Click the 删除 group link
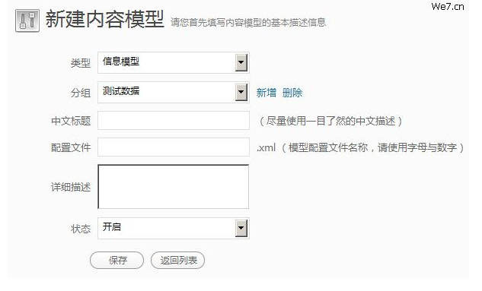 pos(292,93)
